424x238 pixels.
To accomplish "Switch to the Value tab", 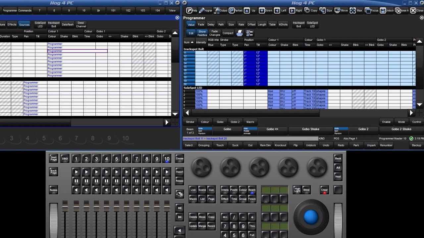I will point(191,24).
